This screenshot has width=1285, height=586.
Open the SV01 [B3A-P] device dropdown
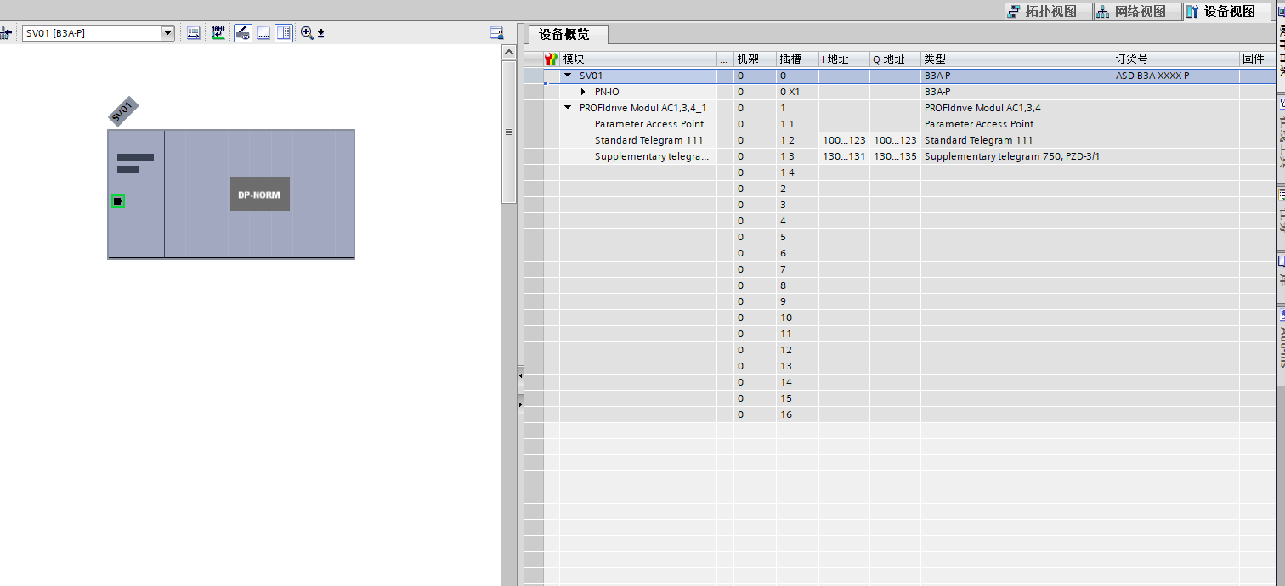pos(167,33)
